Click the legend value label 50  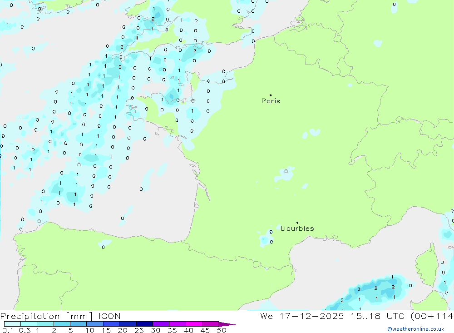click(222, 330)
